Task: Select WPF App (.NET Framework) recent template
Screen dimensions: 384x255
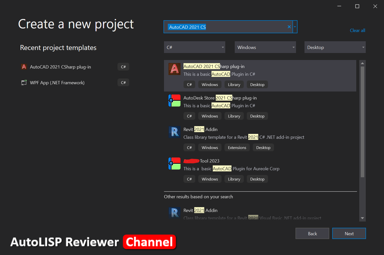Action: click(x=75, y=82)
